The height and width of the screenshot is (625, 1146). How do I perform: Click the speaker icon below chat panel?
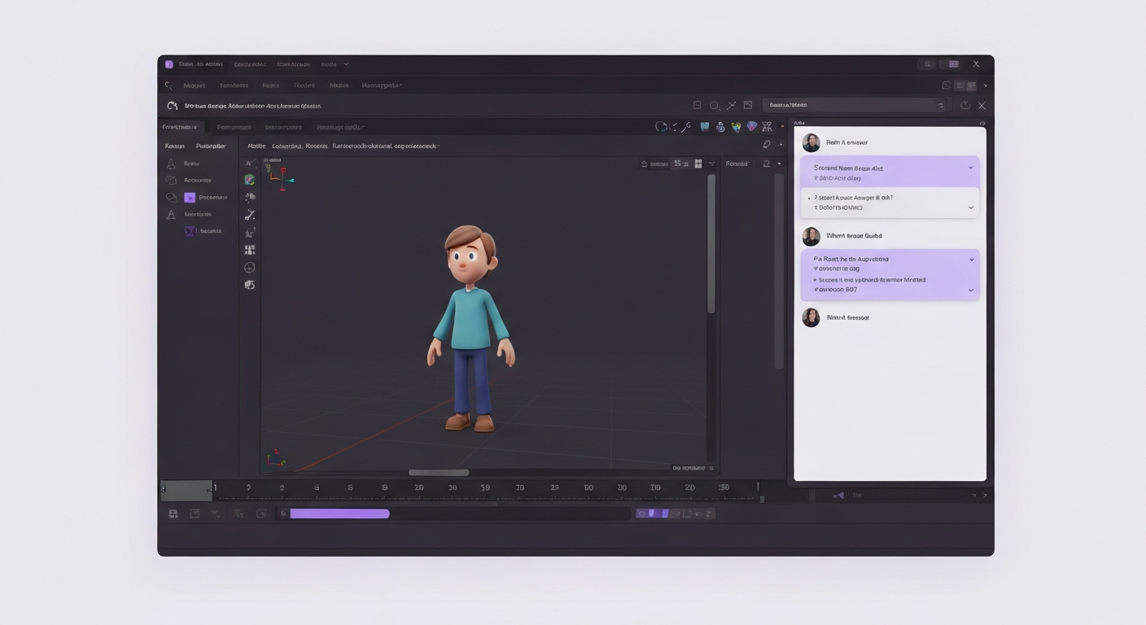(x=839, y=495)
